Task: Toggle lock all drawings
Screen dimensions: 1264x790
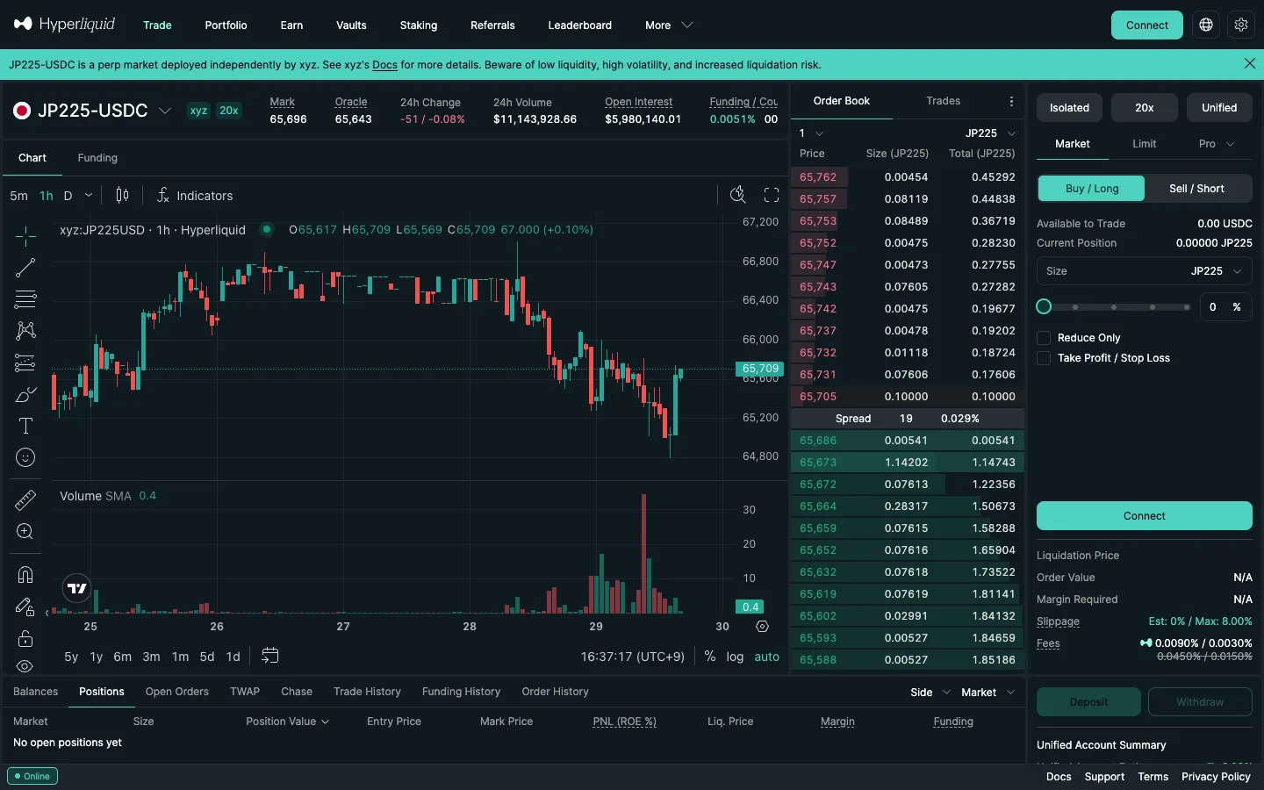Action: coord(25,638)
